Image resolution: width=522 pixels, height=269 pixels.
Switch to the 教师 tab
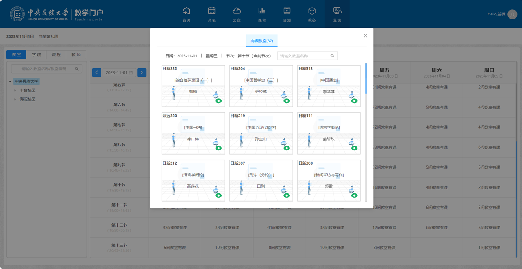(76, 55)
